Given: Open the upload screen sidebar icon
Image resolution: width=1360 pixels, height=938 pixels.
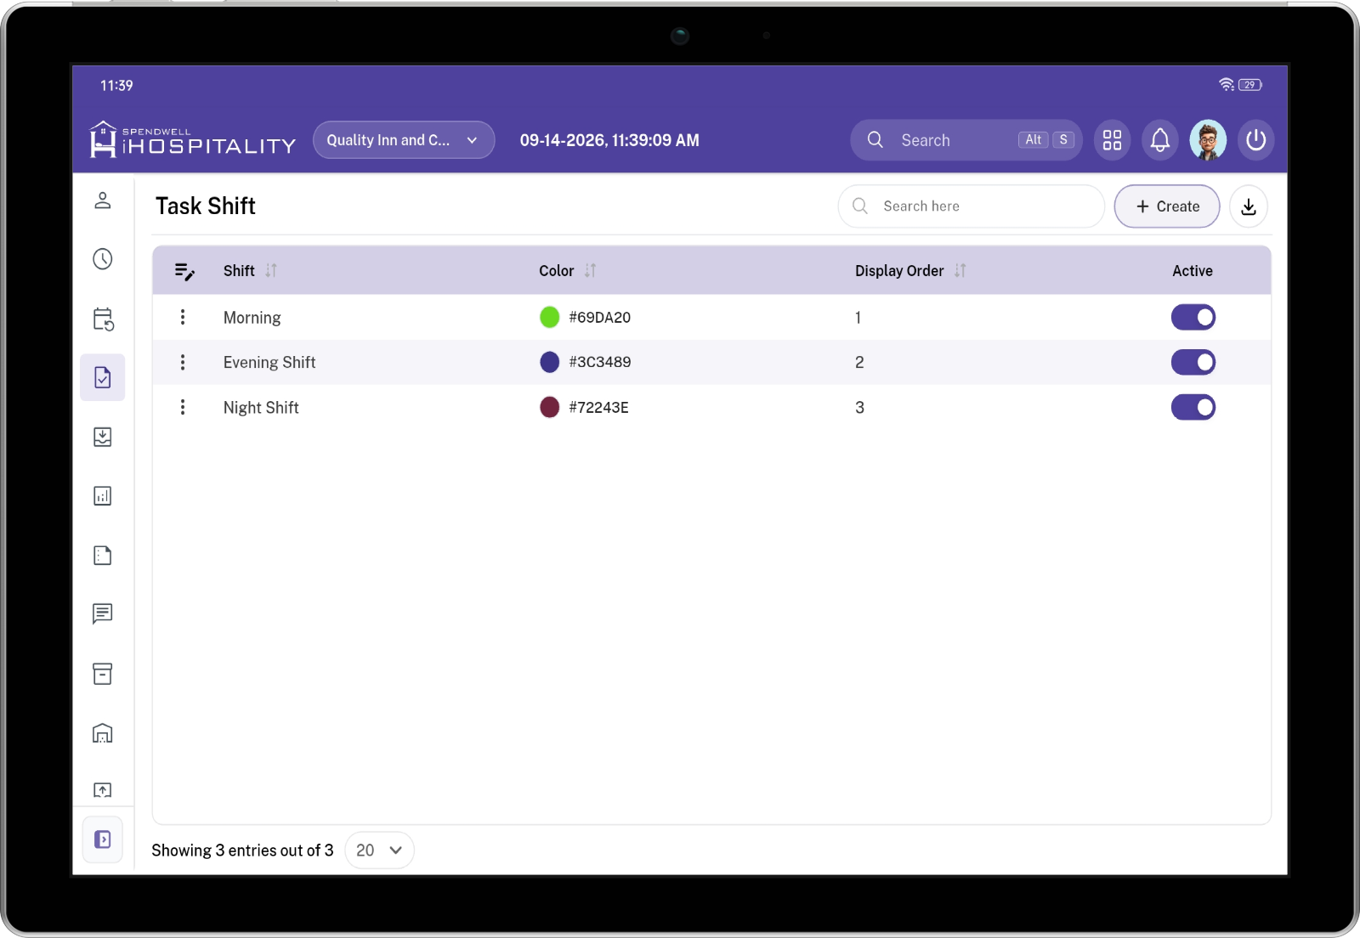Looking at the screenshot, I should coord(103,790).
